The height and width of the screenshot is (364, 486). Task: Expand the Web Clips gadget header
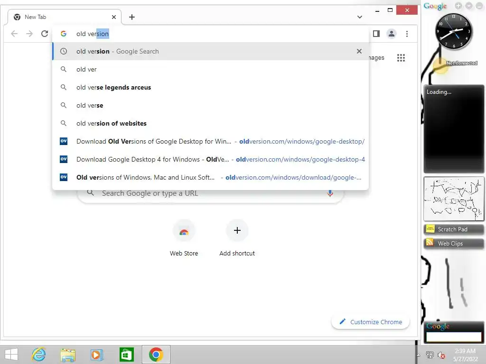pyautogui.click(x=454, y=244)
